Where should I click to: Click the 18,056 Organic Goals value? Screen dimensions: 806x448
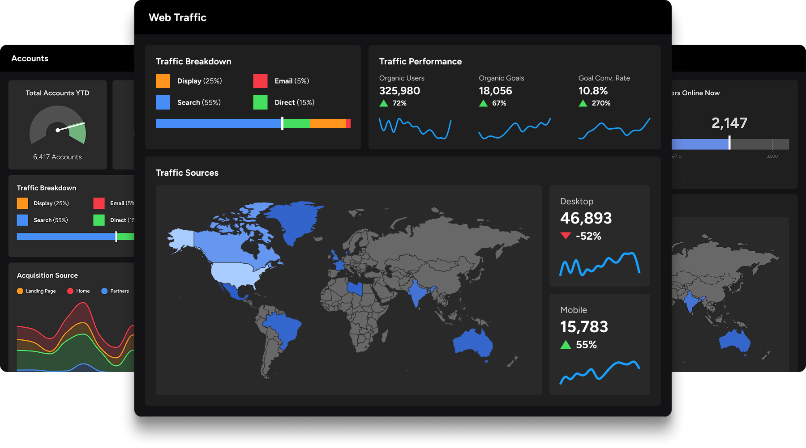(495, 91)
